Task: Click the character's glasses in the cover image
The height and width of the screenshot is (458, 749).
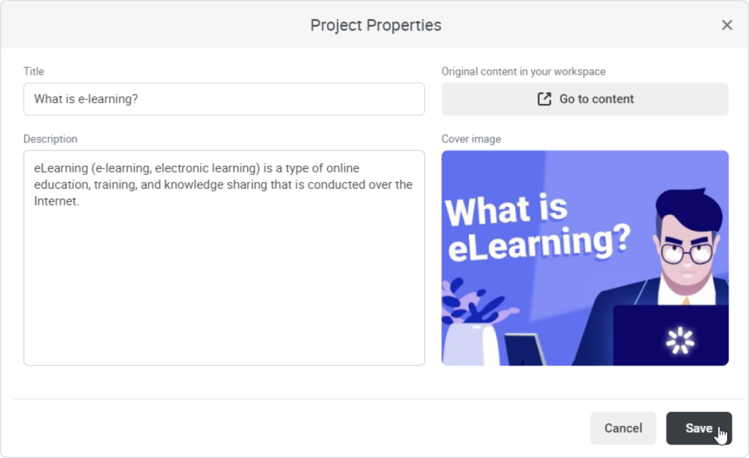Action: (686, 253)
